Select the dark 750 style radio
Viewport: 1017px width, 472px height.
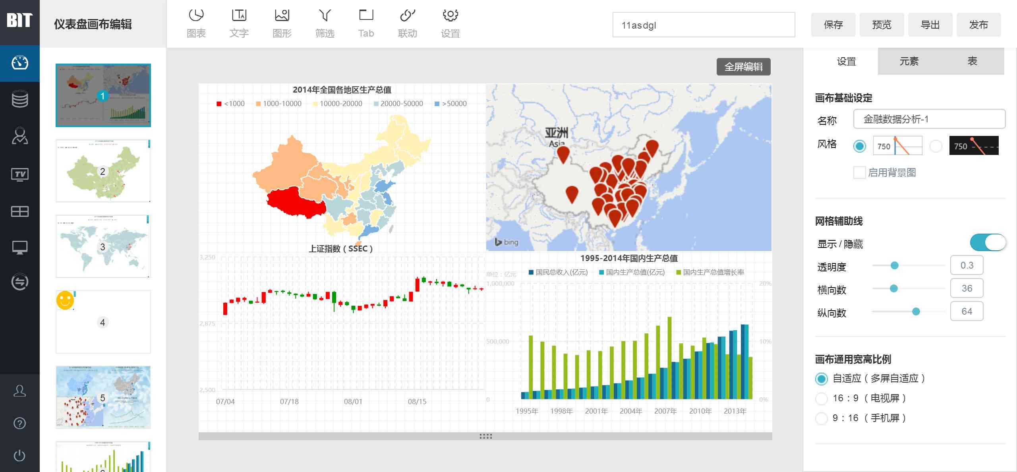[x=936, y=146]
